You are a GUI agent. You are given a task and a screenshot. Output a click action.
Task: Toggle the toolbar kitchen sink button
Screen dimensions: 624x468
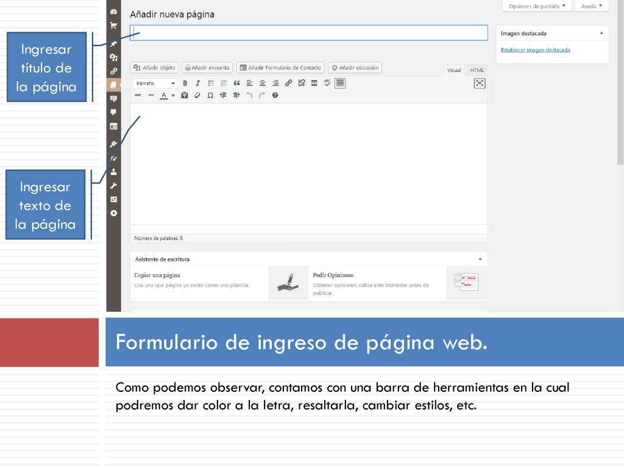point(340,83)
